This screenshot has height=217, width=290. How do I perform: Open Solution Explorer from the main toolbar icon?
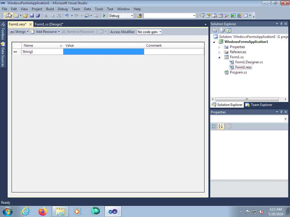[202, 16]
